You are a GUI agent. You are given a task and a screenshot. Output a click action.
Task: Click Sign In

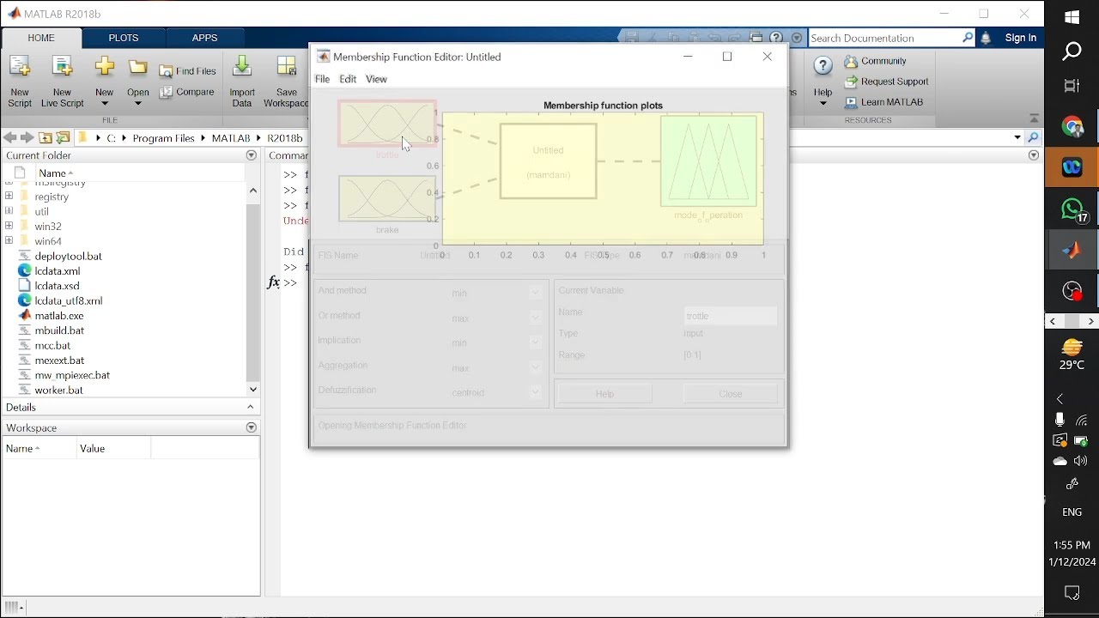tap(1021, 38)
